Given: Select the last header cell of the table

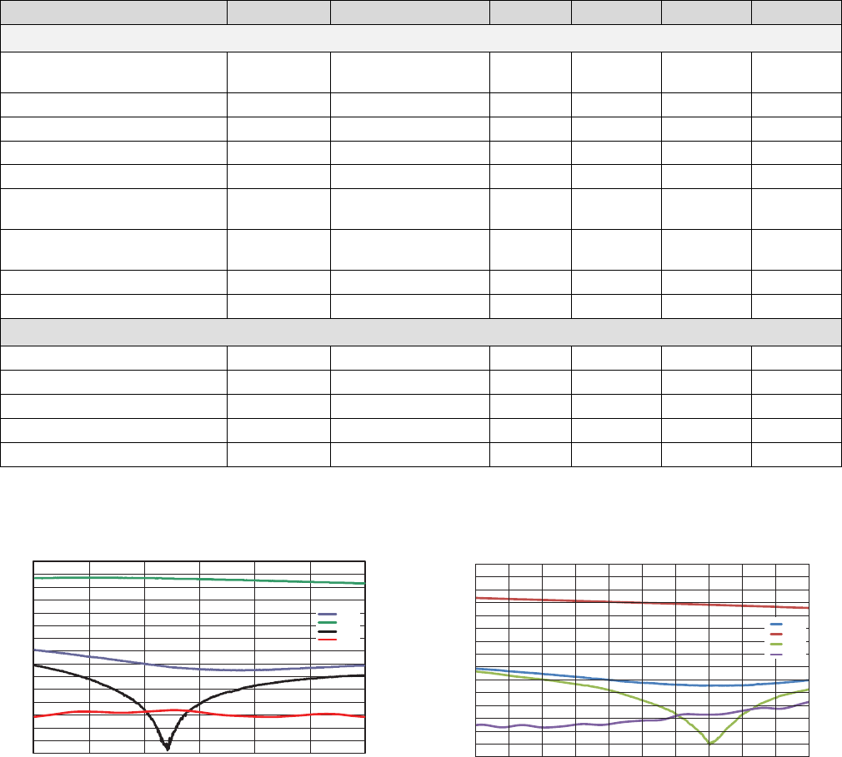Looking at the screenshot, I should [x=795, y=12].
